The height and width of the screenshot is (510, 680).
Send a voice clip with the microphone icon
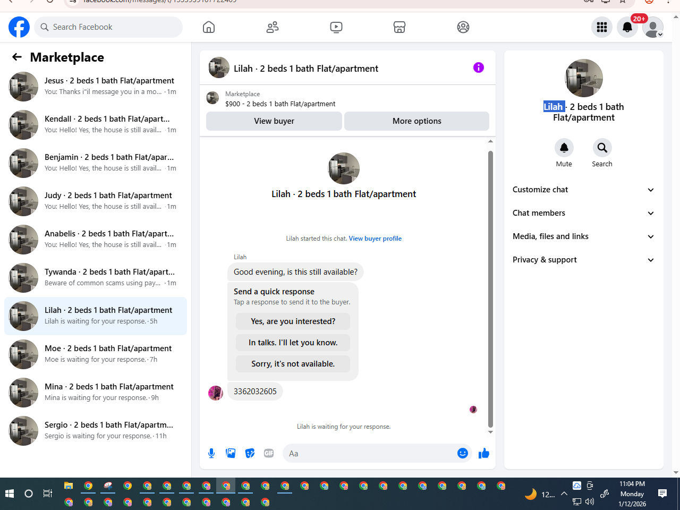(x=211, y=453)
